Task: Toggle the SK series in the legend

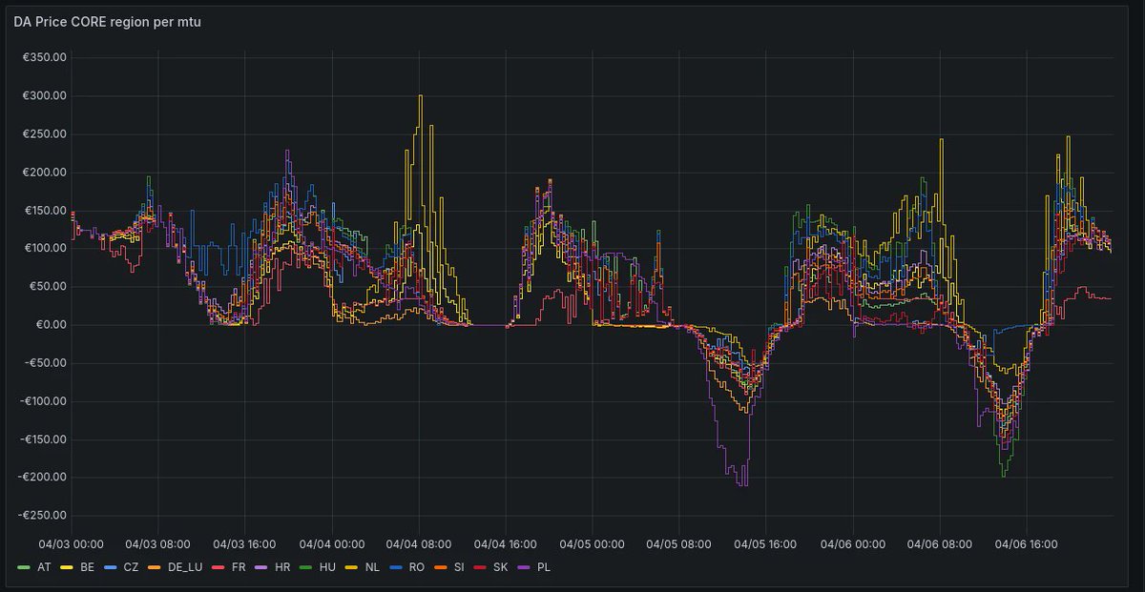Action: [x=501, y=568]
